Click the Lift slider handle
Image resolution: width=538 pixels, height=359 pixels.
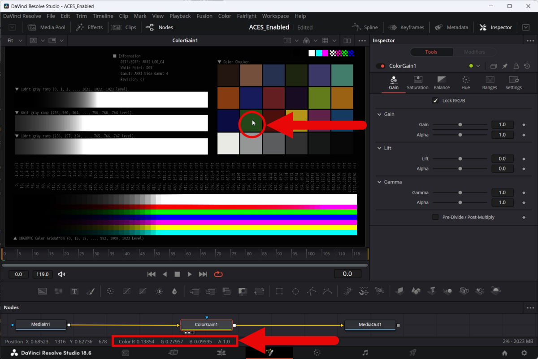pos(460,159)
